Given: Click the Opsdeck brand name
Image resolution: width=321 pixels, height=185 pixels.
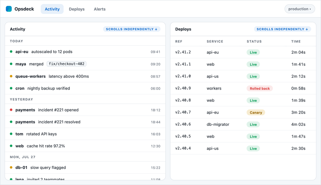Looking at the screenshot, I should pyautogui.click(x=24, y=9).
